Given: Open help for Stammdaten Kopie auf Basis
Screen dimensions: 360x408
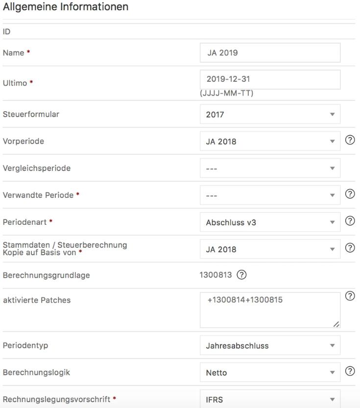Looking at the screenshot, I should point(350,248).
